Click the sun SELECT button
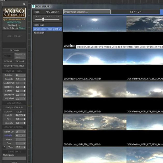The height and width of the screenshot is (163, 163). click(x=20, y=112)
